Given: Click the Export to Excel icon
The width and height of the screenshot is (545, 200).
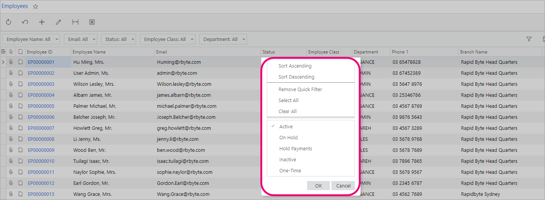Looking at the screenshot, I should (x=92, y=22).
